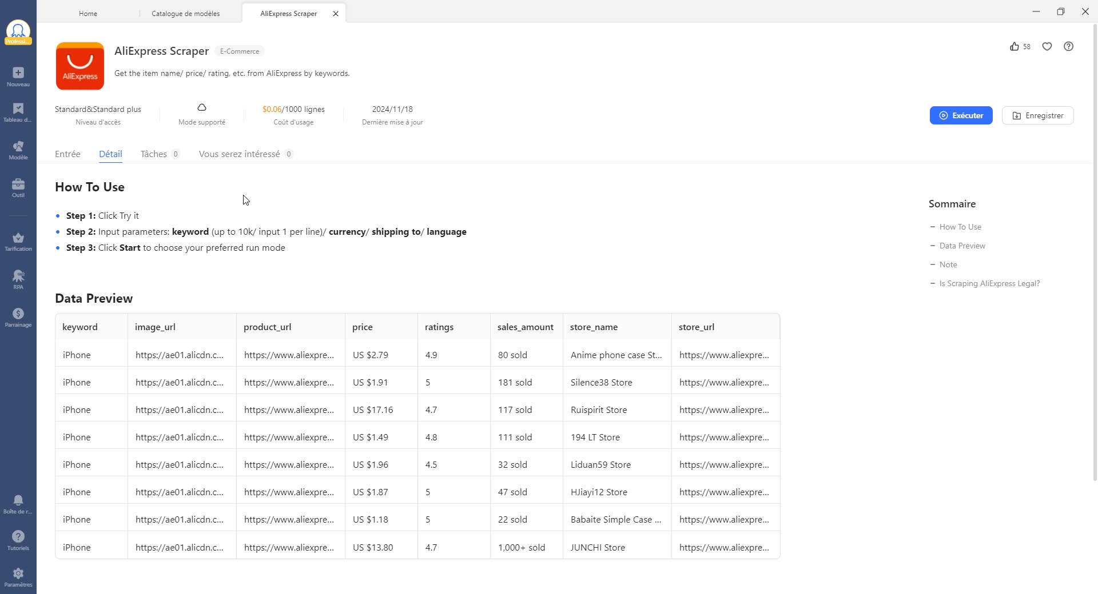This screenshot has height=594, width=1098.
Task: Switch to the Home tab
Action: click(88, 14)
